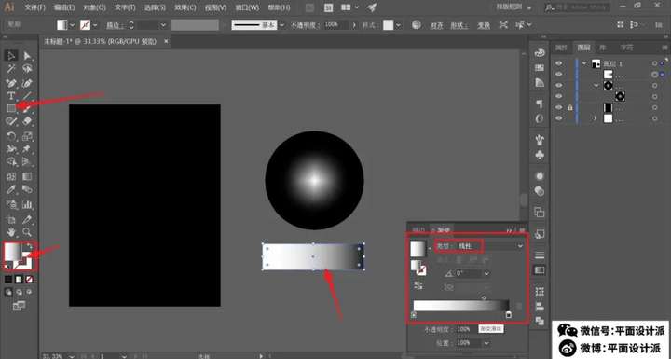This screenshot has width=671, height=359.
Task: Choose the Zoom magnifier tool
Action: tap(27, 232)
